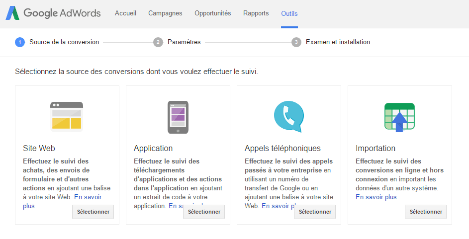Click the Sélectionnez la source des conversions instruction

pos(136,72)
